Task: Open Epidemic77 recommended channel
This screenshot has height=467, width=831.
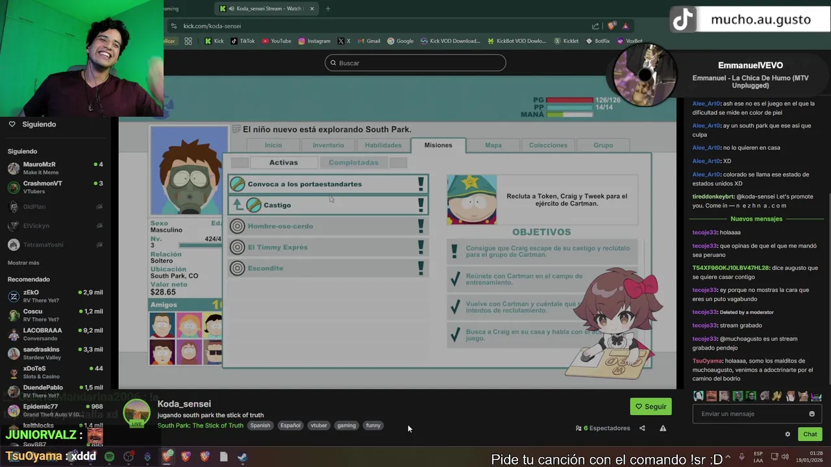Action: 55,411
